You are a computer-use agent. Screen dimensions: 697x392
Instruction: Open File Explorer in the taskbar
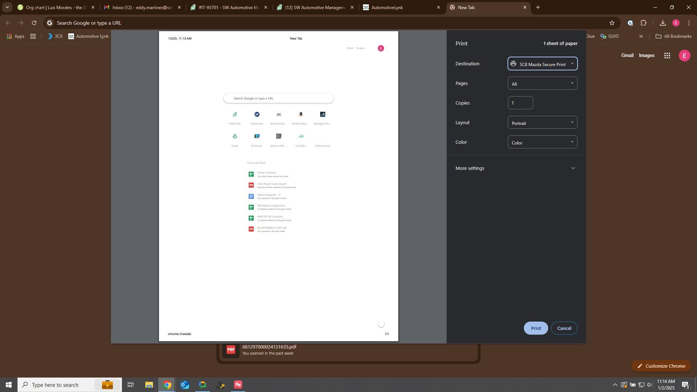click(x=149, y=385)
